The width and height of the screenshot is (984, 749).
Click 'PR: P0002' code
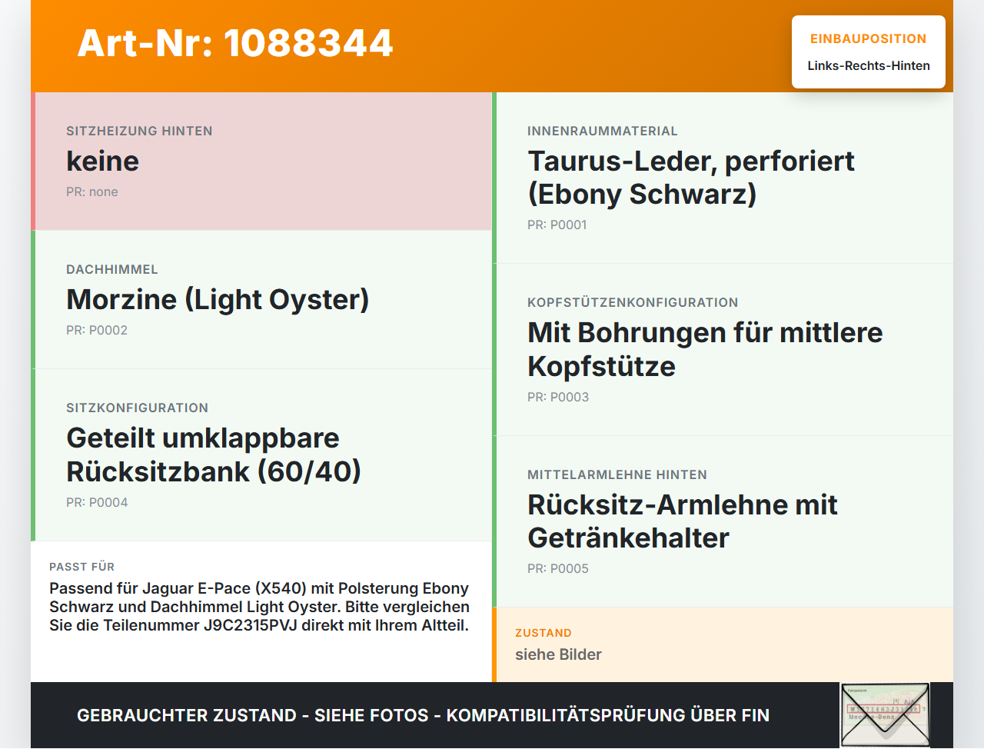97,331
